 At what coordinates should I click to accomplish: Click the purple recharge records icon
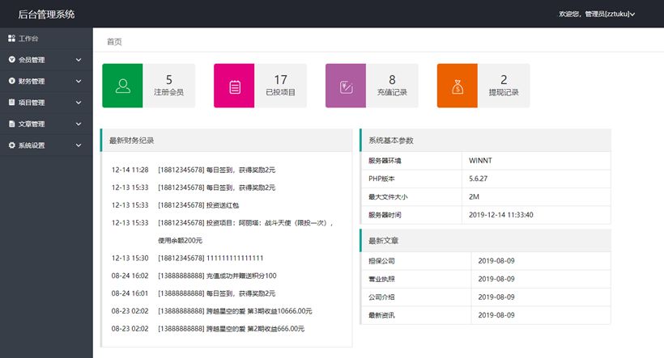(x=346, y=86)
